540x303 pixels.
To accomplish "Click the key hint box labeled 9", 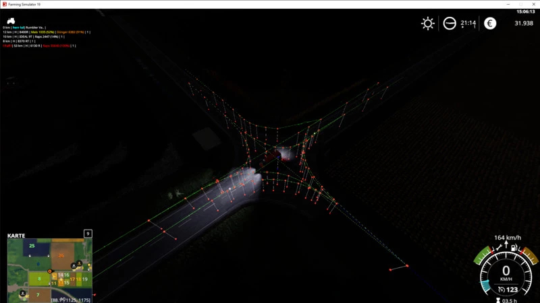I will coord(88,234).
